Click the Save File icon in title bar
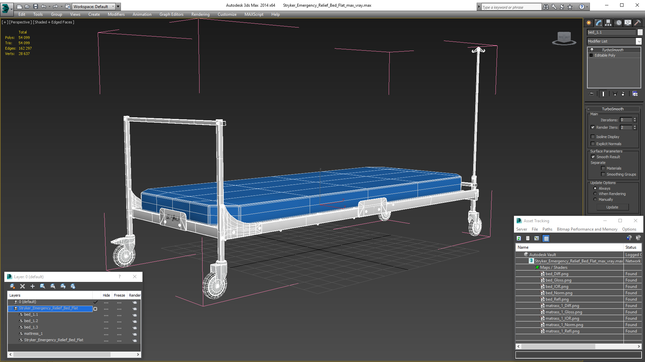Viewport: 645px width, 362px height. (35, 6)
